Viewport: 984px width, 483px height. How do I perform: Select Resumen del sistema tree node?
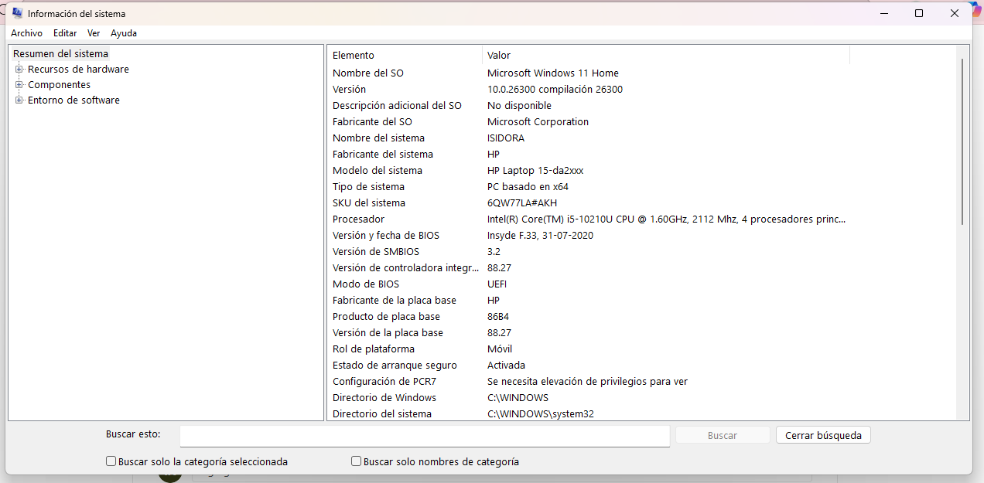click(x=61, y=54)
